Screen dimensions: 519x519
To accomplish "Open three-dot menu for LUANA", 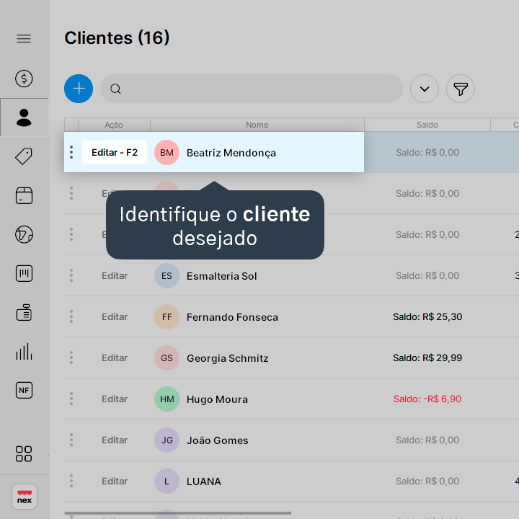I will pos(71,481).
